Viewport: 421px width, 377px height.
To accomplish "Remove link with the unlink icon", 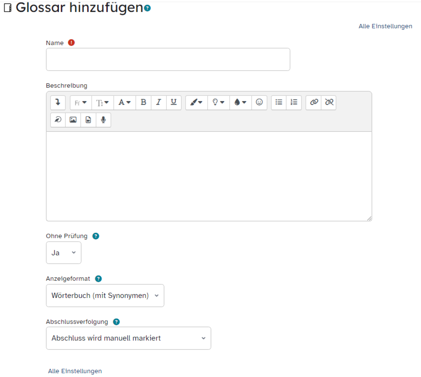I will click(x=328, y=102).
